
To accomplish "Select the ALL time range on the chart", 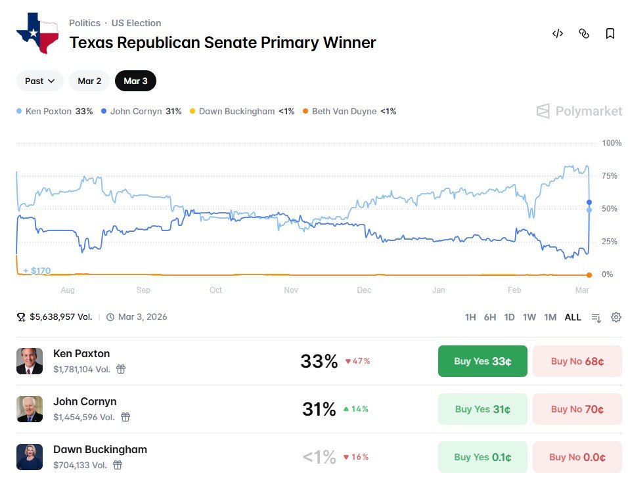I will pos(573,317).
